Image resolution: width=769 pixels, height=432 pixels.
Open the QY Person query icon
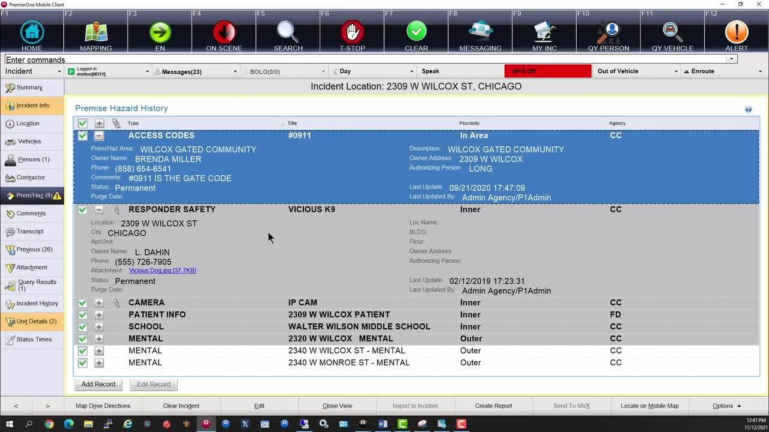point(609,33)
